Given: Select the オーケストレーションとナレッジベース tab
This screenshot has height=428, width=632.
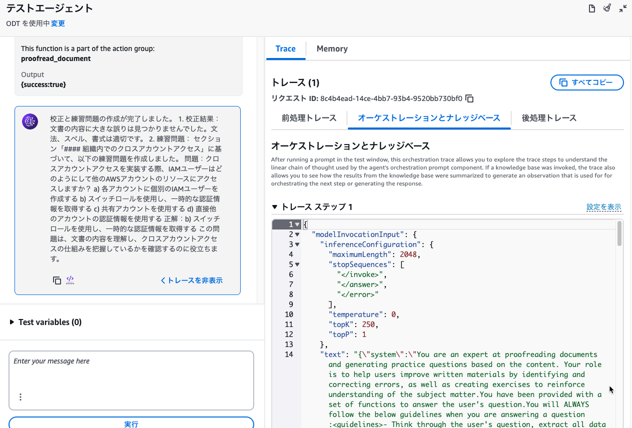Looking at the screenshot, I should tap(429, 118).
